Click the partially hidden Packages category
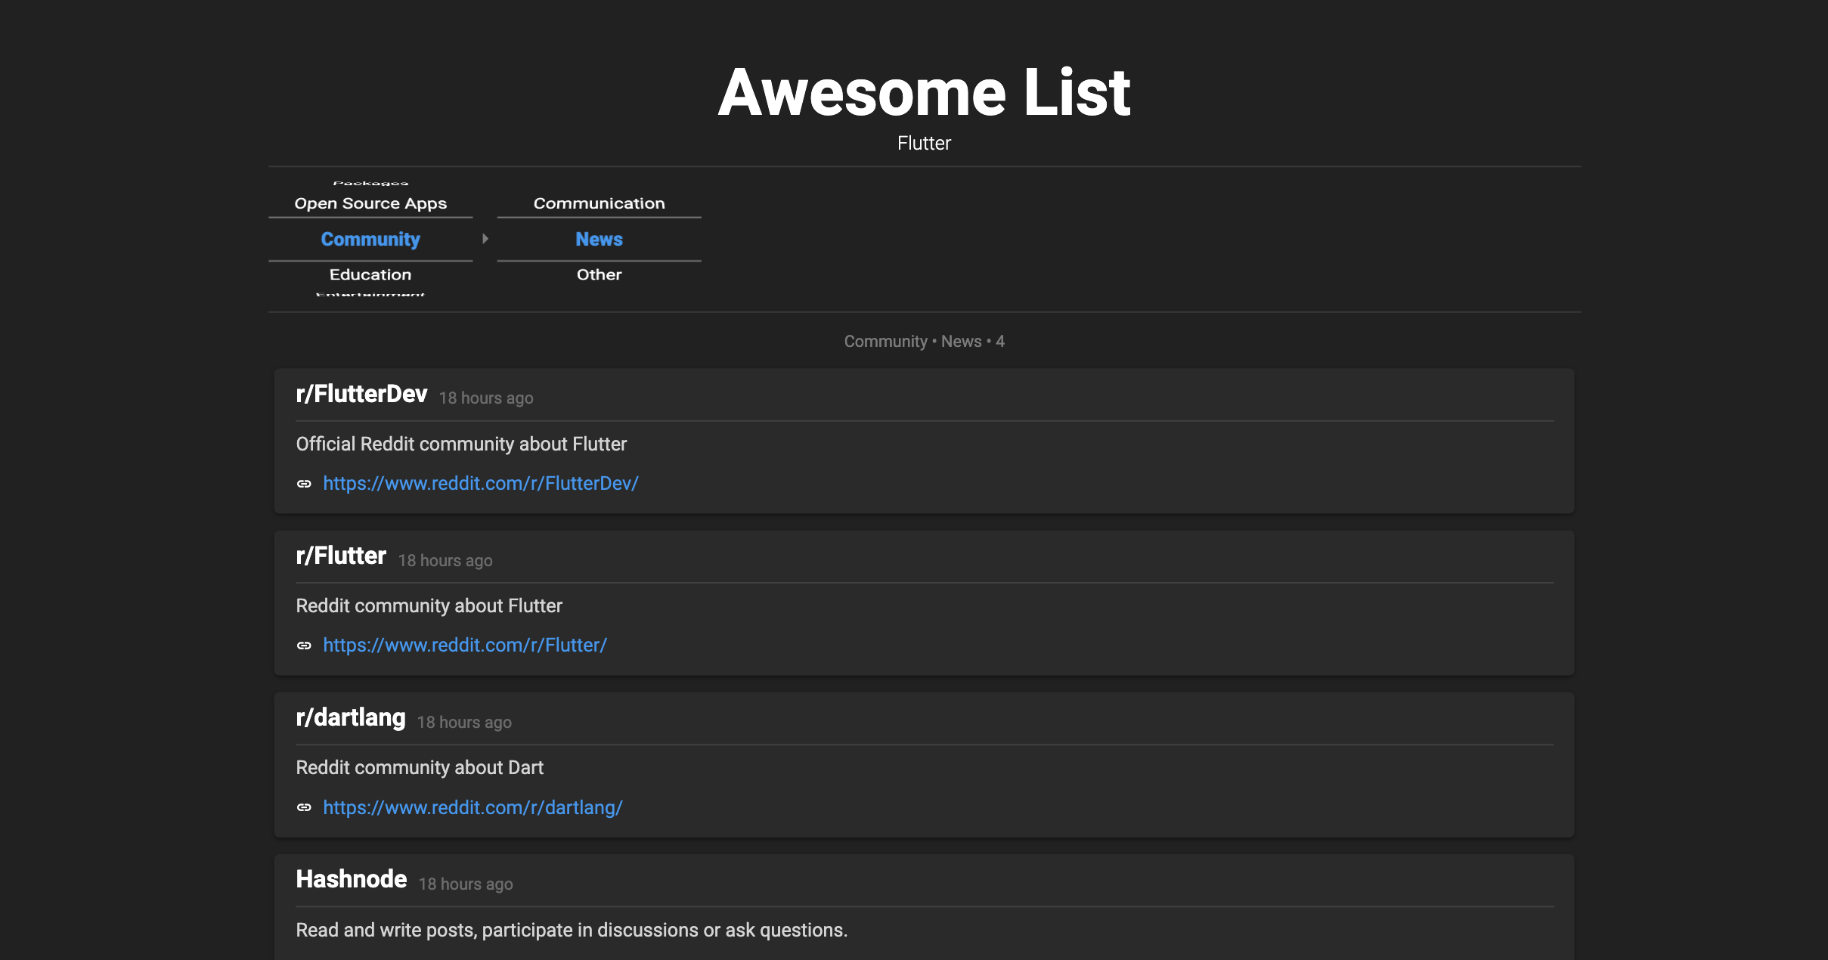 (x=370, y=183)
